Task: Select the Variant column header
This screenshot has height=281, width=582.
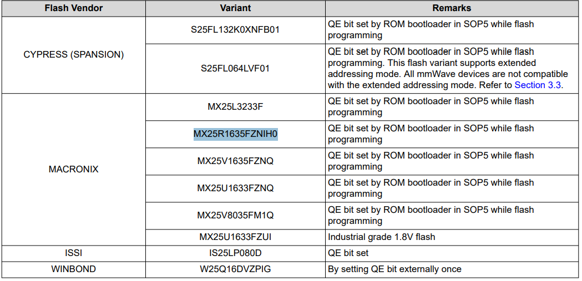Action: coord(235,8)
